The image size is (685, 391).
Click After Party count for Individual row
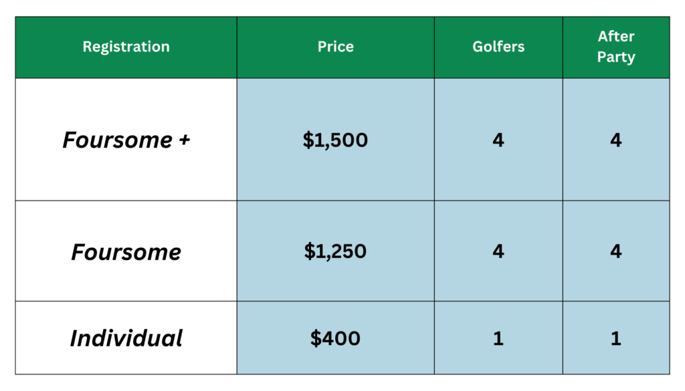click(x=616, y=338)
